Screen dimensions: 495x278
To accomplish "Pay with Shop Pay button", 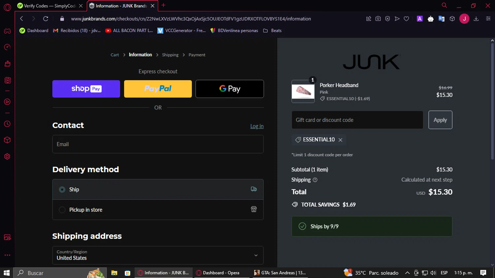I will click(86, 89).
